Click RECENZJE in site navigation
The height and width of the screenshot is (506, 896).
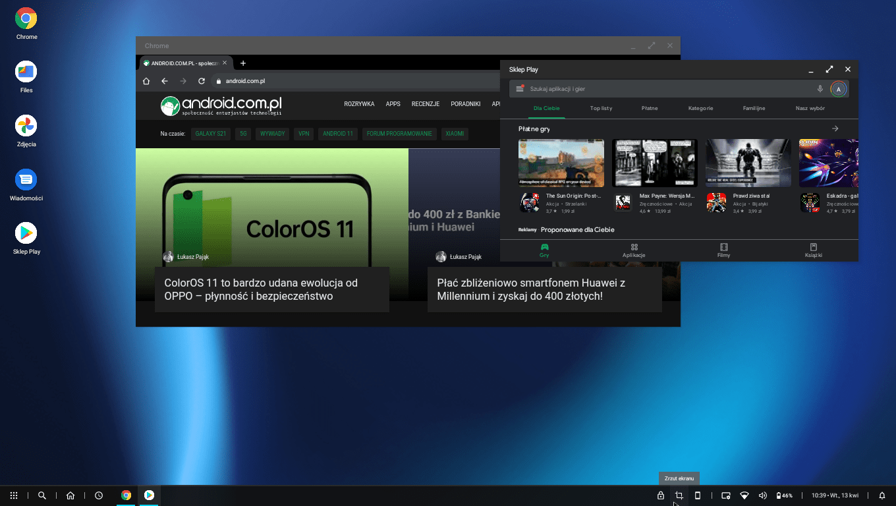(x=426, y=104)
